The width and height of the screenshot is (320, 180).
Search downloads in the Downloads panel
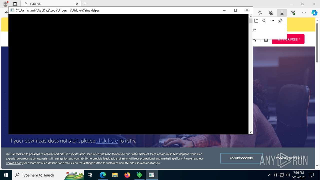click(x=264, y=21)
